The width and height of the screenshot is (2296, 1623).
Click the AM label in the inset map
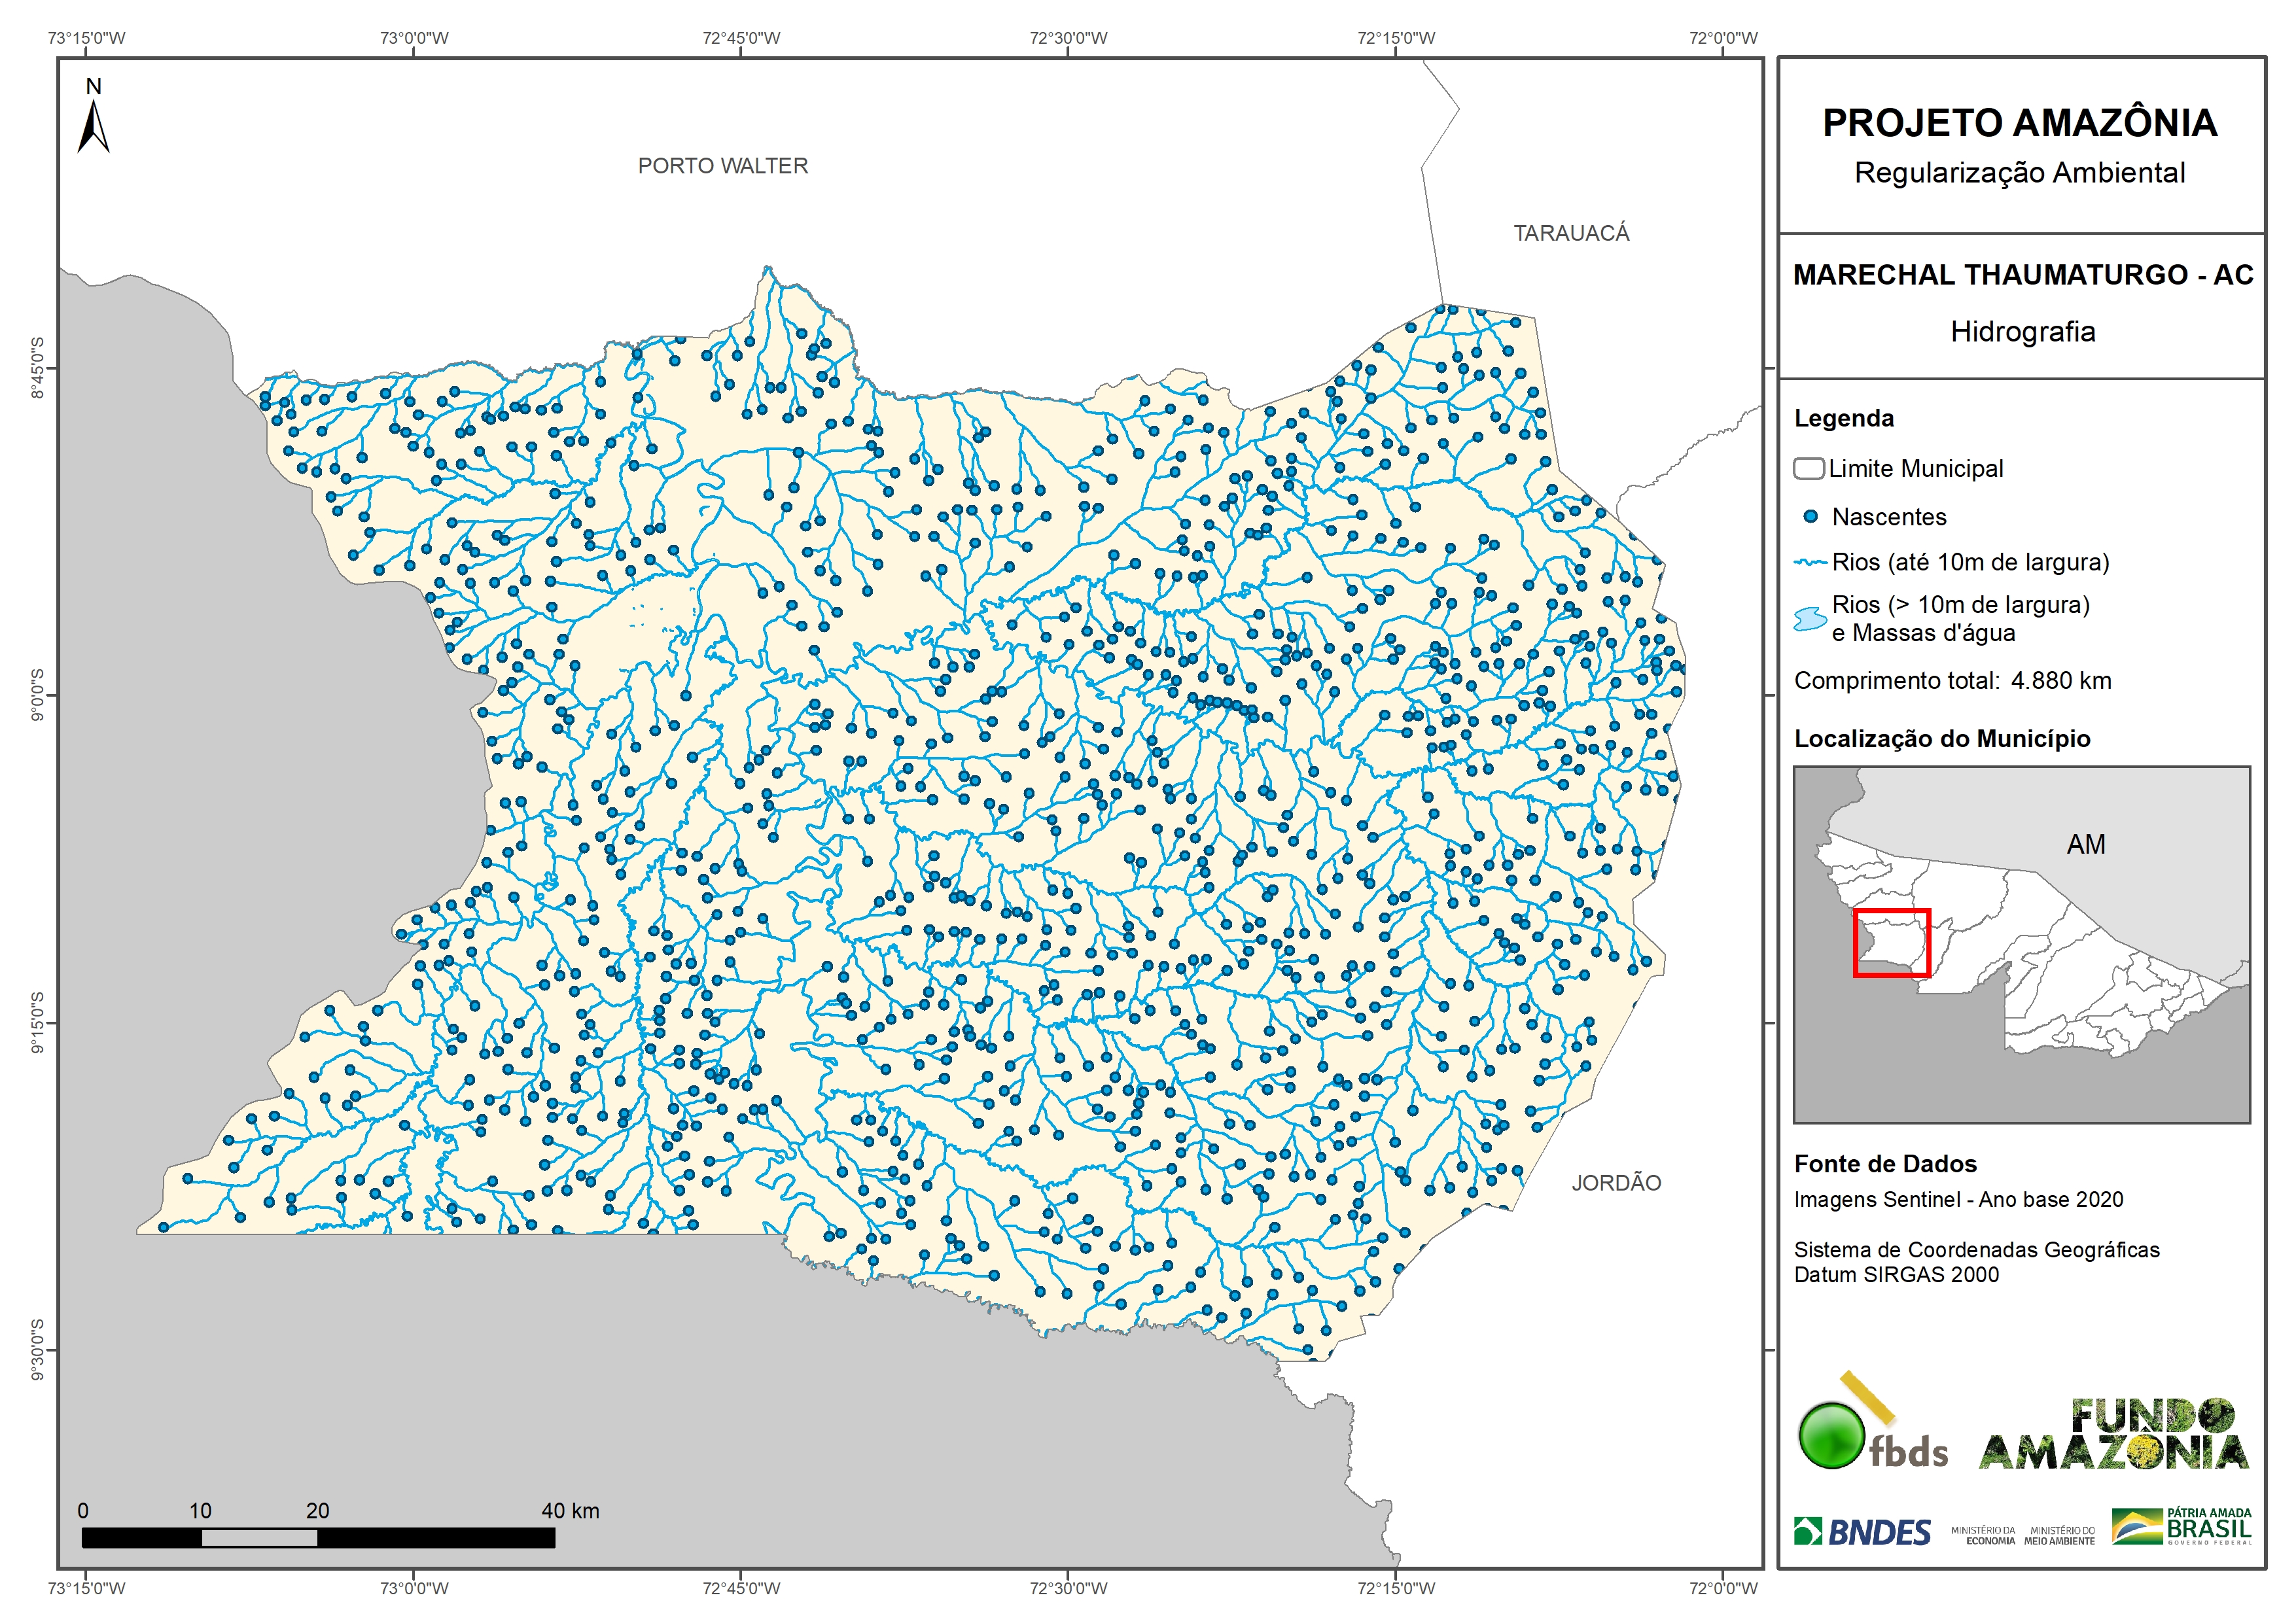2086,845
